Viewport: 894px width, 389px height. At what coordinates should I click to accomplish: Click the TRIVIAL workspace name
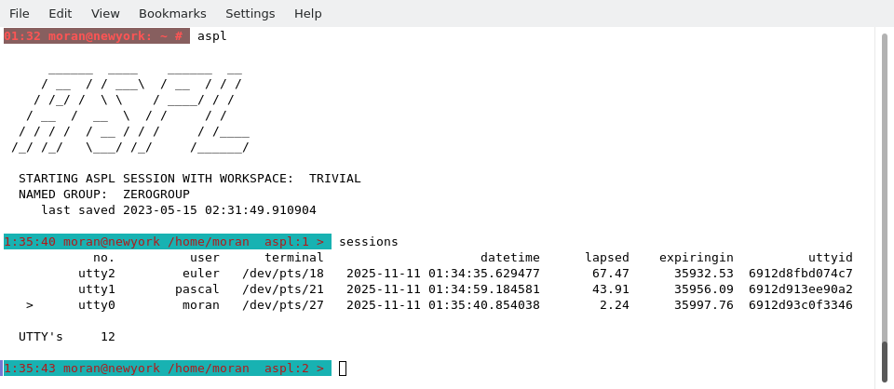pyautogui.click(x=334, y=179)
